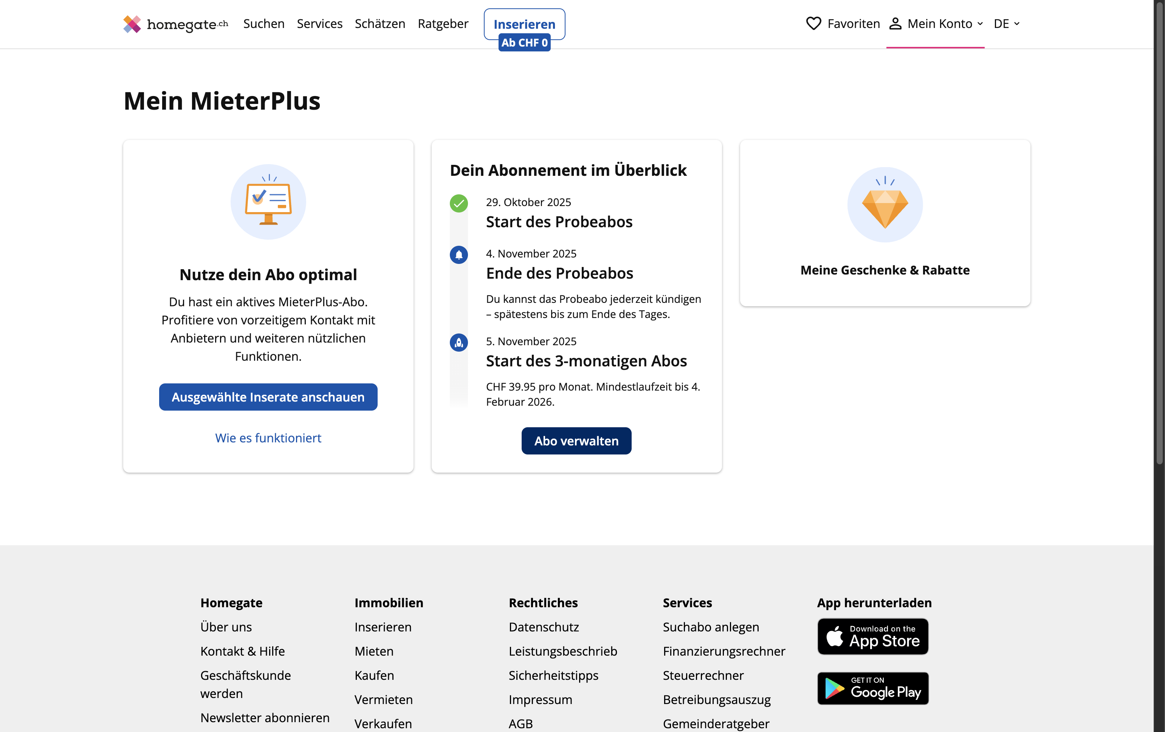Open the Kontakt & Hilfe footer link
Viewport: 1165px width, 732px height.
point(242,651)
